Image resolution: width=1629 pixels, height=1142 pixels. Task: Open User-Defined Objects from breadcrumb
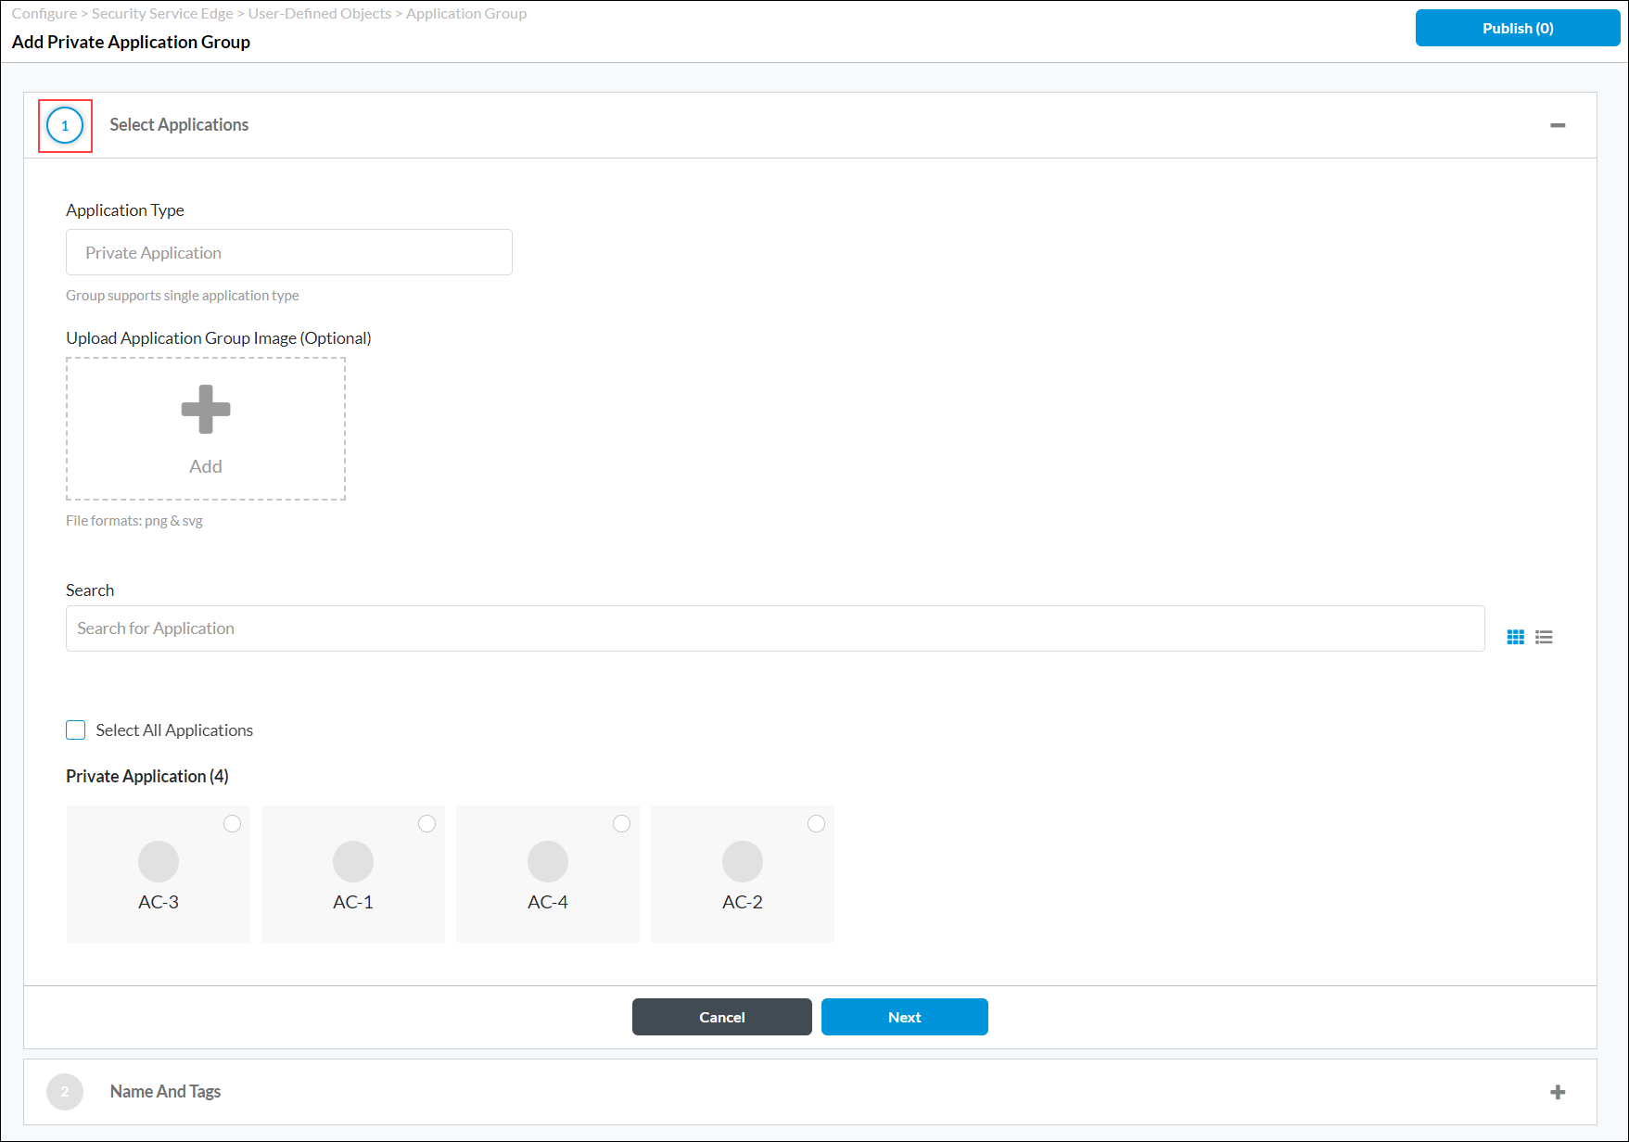coord(320,13)
